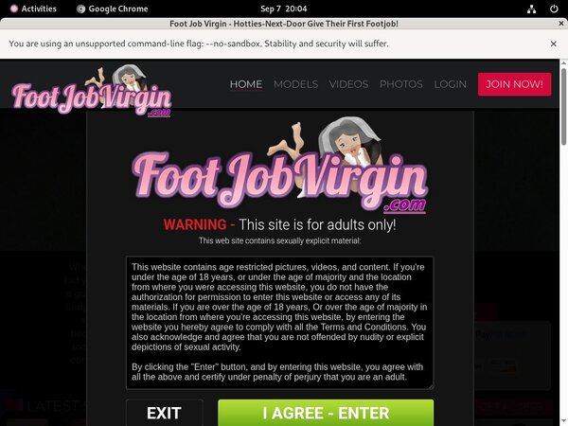Screen dimensions: 568x426
Task: Open the clock showing Sep 7 20:04
Action: pyautogui.click(x=283, y=9)
